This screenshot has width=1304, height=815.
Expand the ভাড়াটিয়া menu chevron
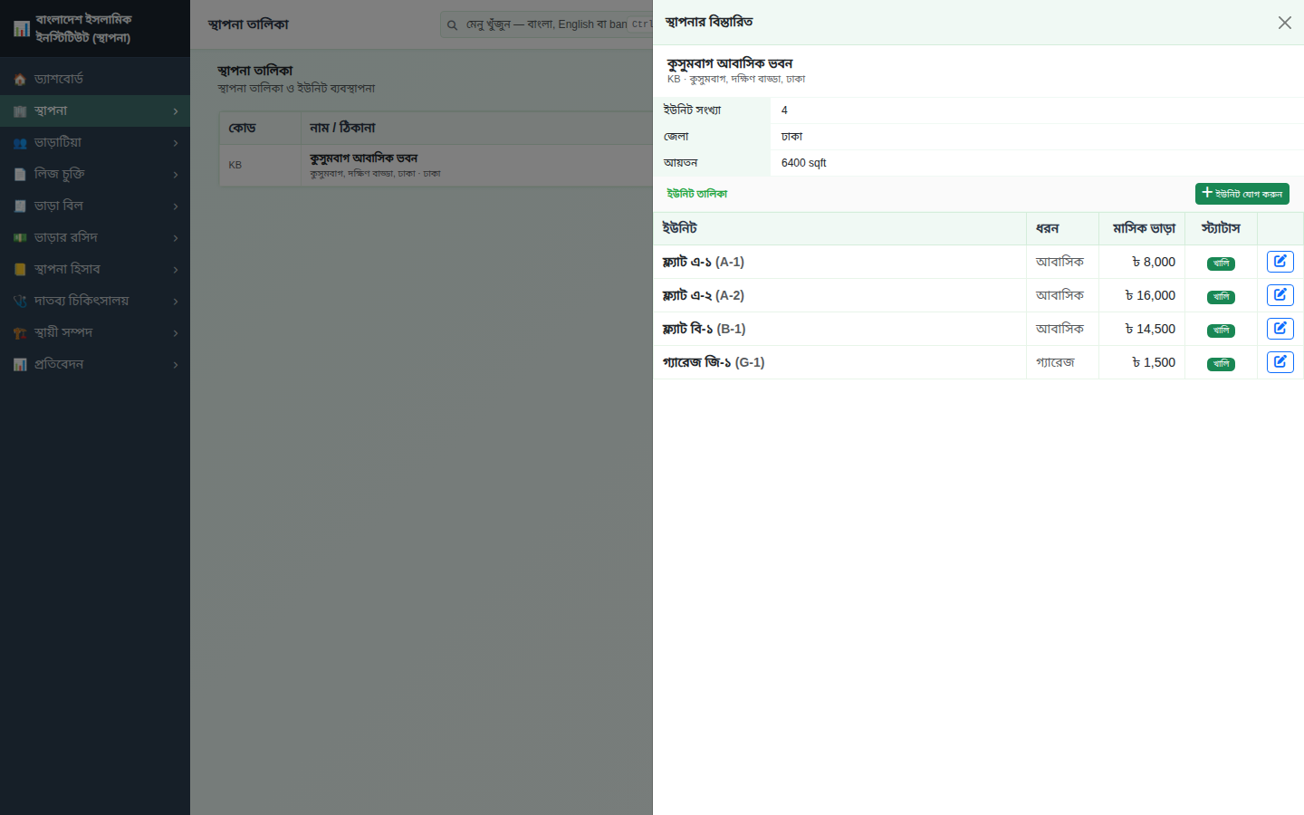pos(176,143)
